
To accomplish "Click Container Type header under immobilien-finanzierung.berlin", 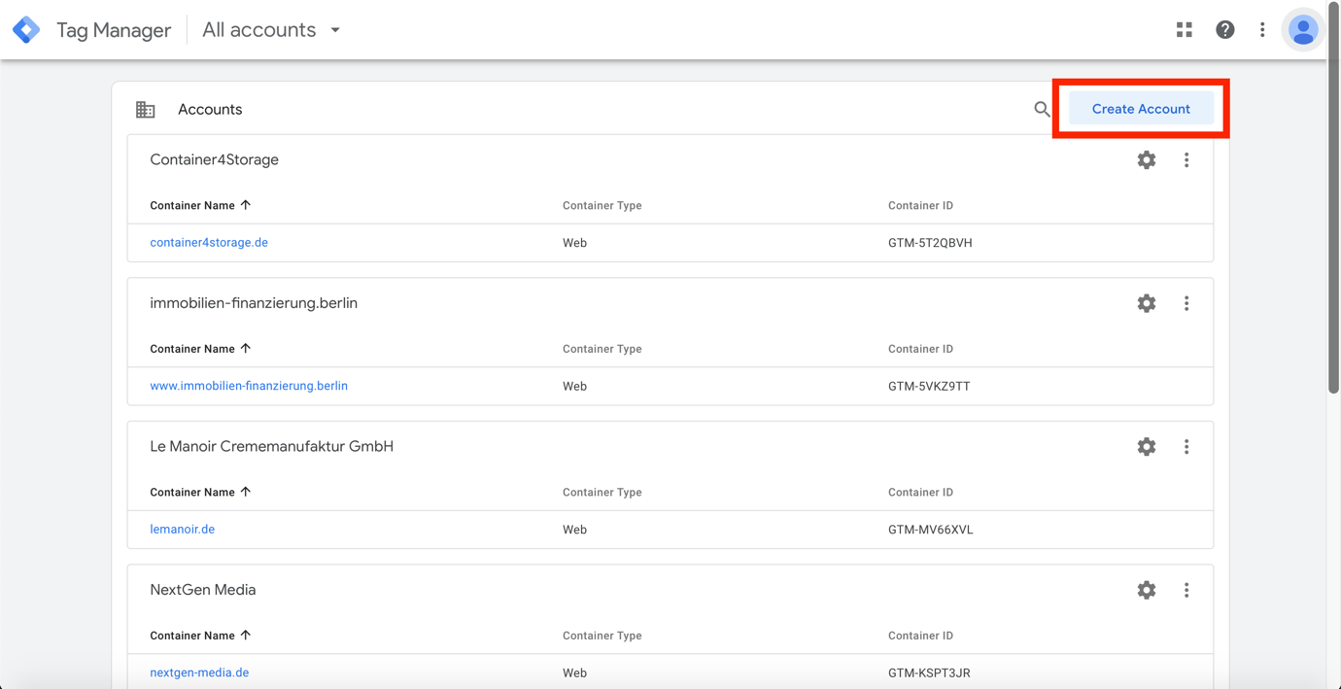I will [602, 348].
